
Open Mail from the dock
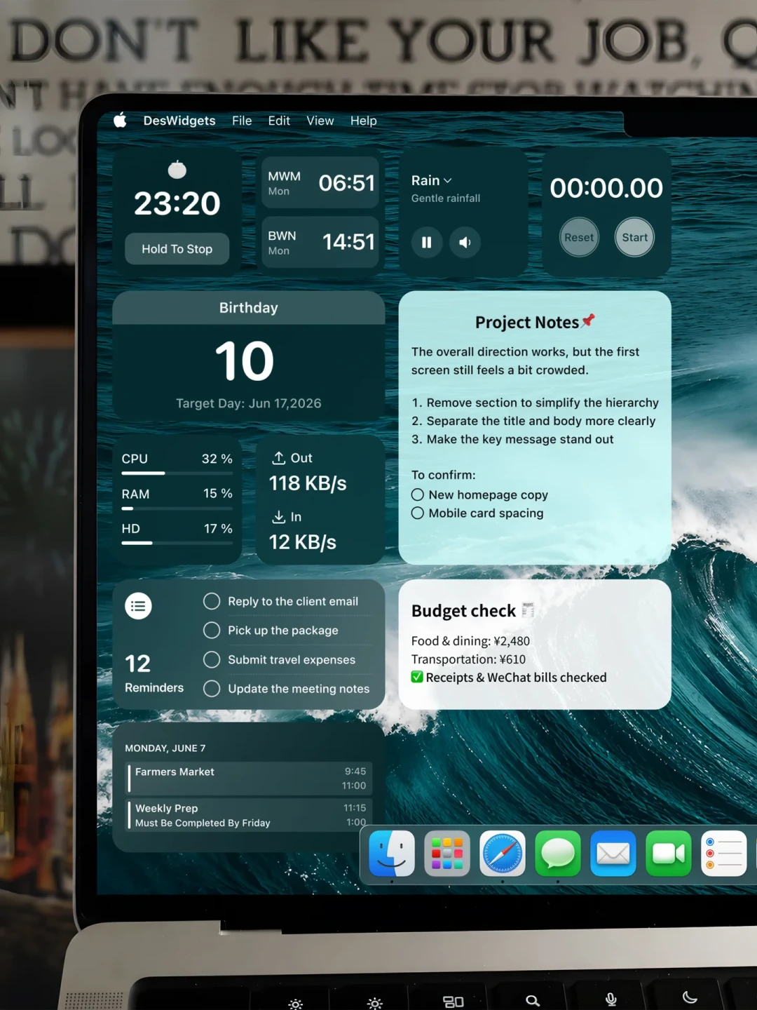(613, 854)
